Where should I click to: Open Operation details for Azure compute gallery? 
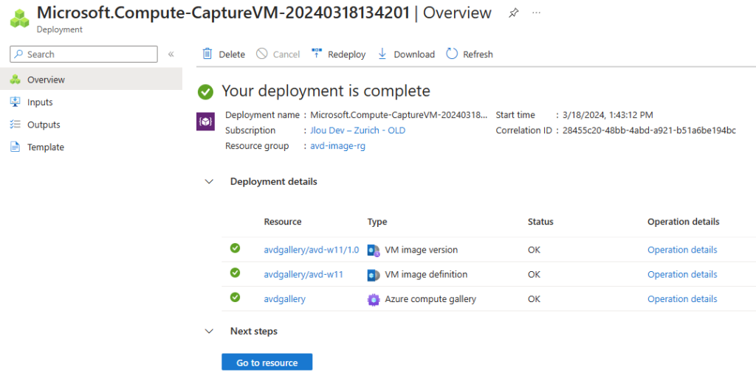tap(682, 298)
